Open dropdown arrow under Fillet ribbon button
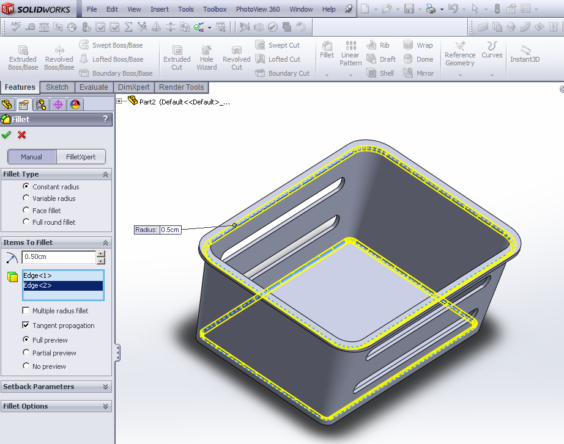The width and height of the screenshot is (564, 444). (327, 75)
